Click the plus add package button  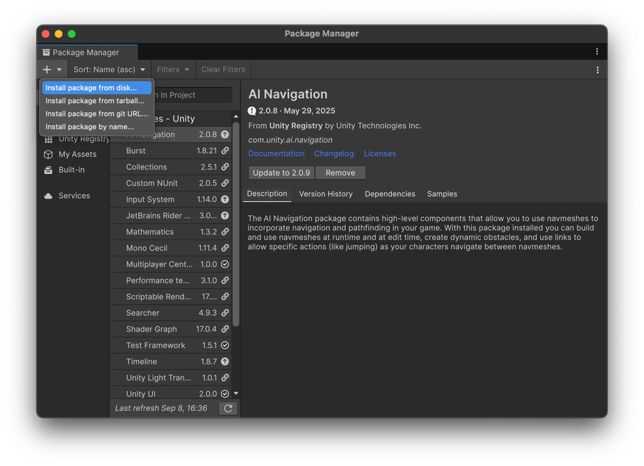[47, 69]
